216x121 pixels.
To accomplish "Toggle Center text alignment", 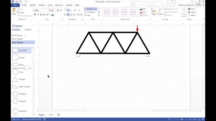I will pyautogui.click(x=68, y=14).
